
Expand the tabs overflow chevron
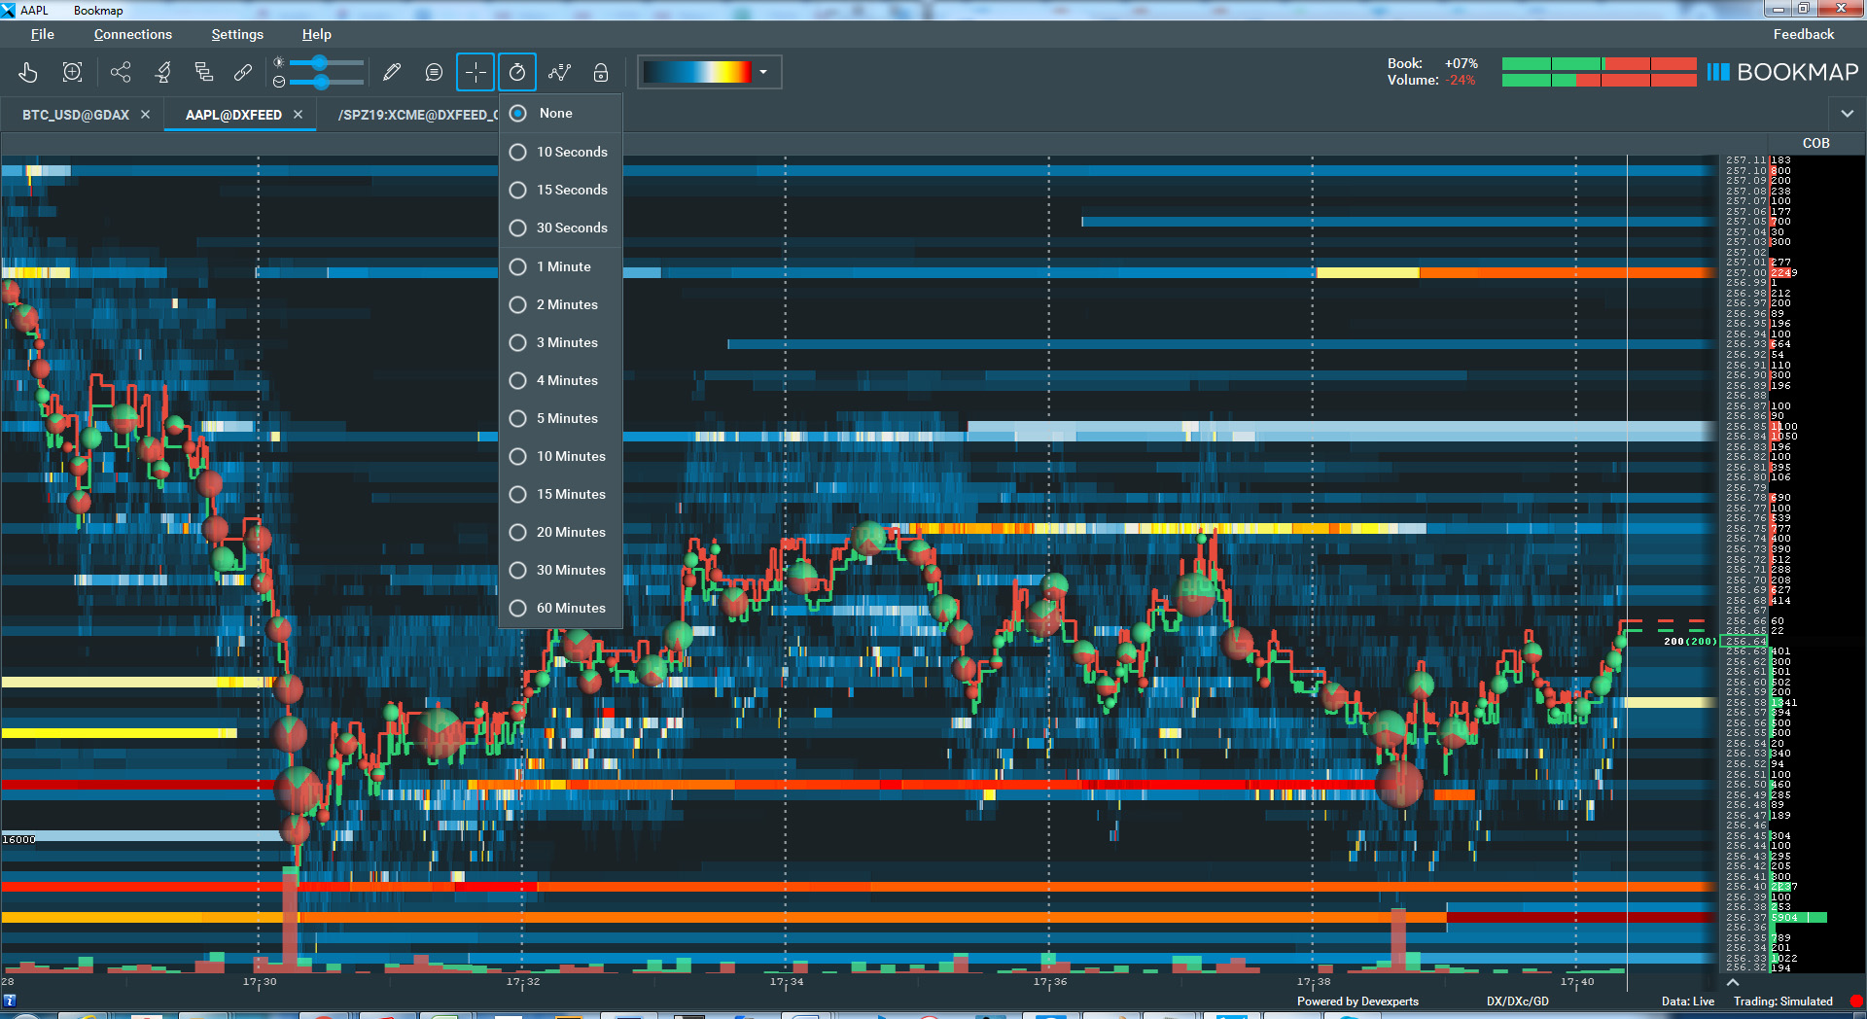[x=1847, y=114]
